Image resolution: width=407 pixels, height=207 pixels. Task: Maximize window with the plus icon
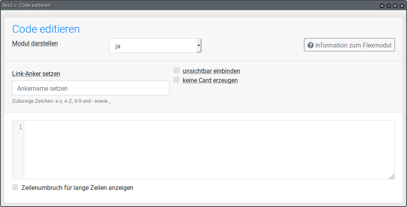[x=395, y=6]
